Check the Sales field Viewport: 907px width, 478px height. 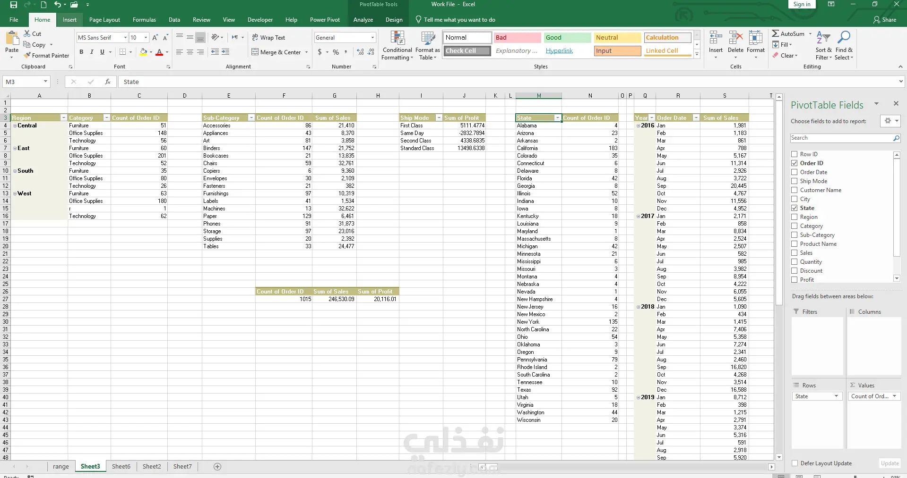795,252
